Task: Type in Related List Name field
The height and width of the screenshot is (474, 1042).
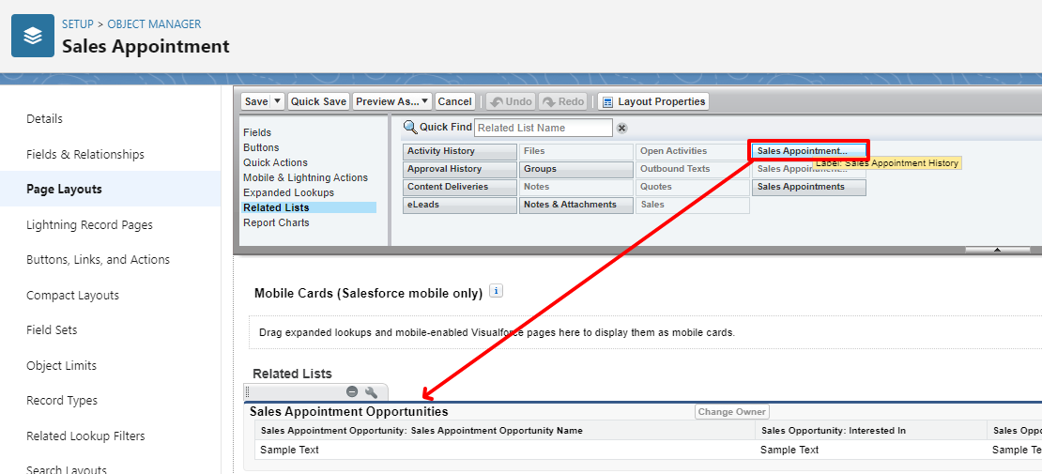Action: [543, 128]
